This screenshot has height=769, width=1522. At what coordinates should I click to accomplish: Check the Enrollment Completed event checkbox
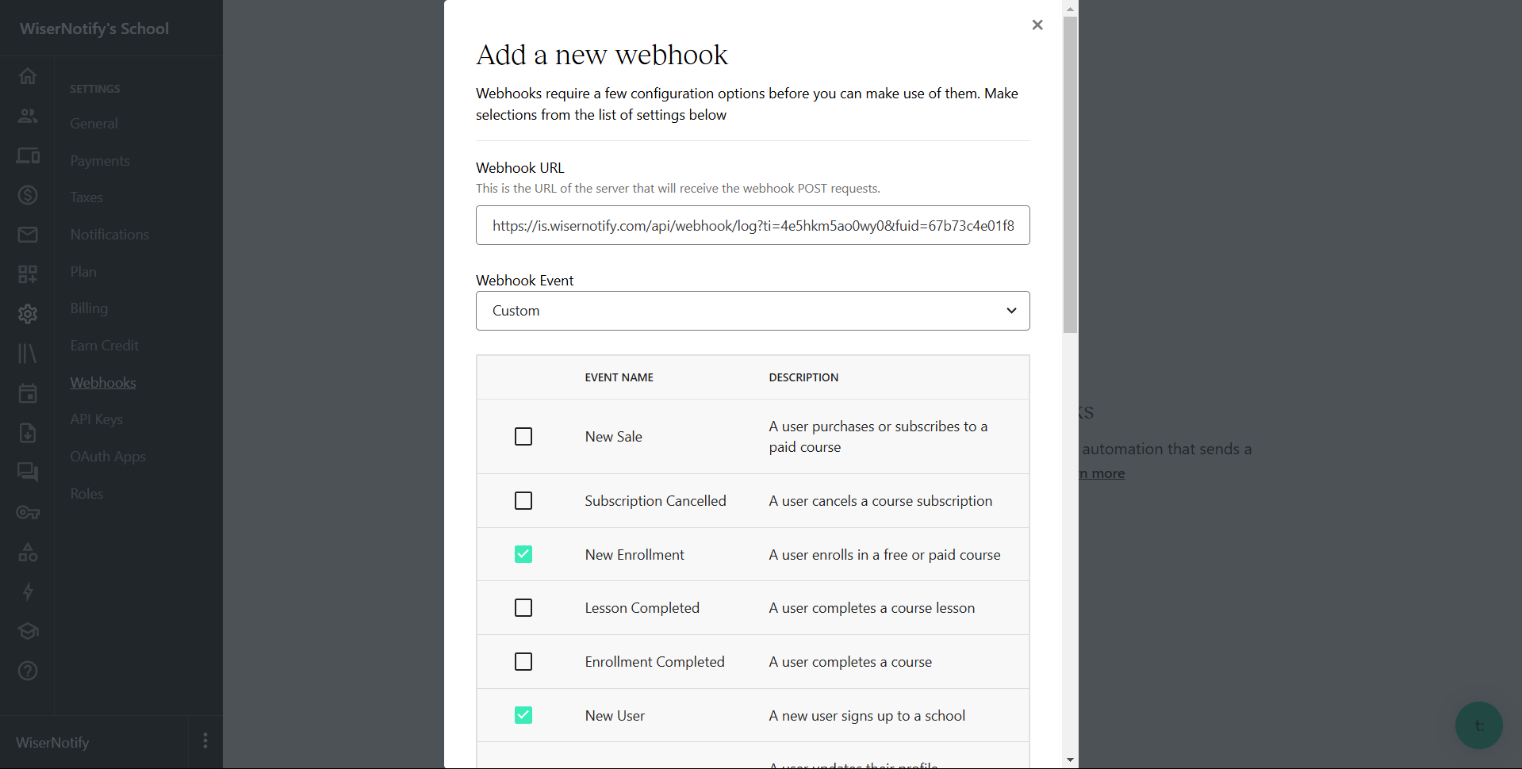523,662
